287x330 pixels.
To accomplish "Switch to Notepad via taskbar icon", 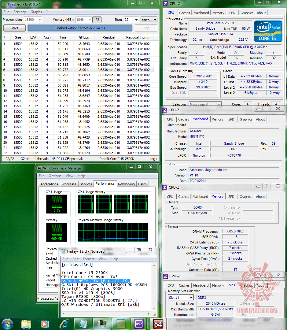I will point(83,324).
